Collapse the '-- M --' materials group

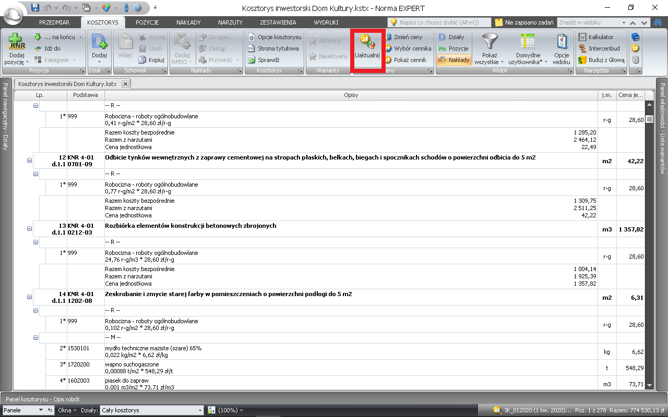point(36,338)
